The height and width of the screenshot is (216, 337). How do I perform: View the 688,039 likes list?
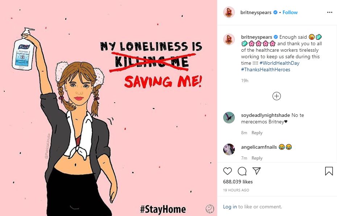point(238,182)
